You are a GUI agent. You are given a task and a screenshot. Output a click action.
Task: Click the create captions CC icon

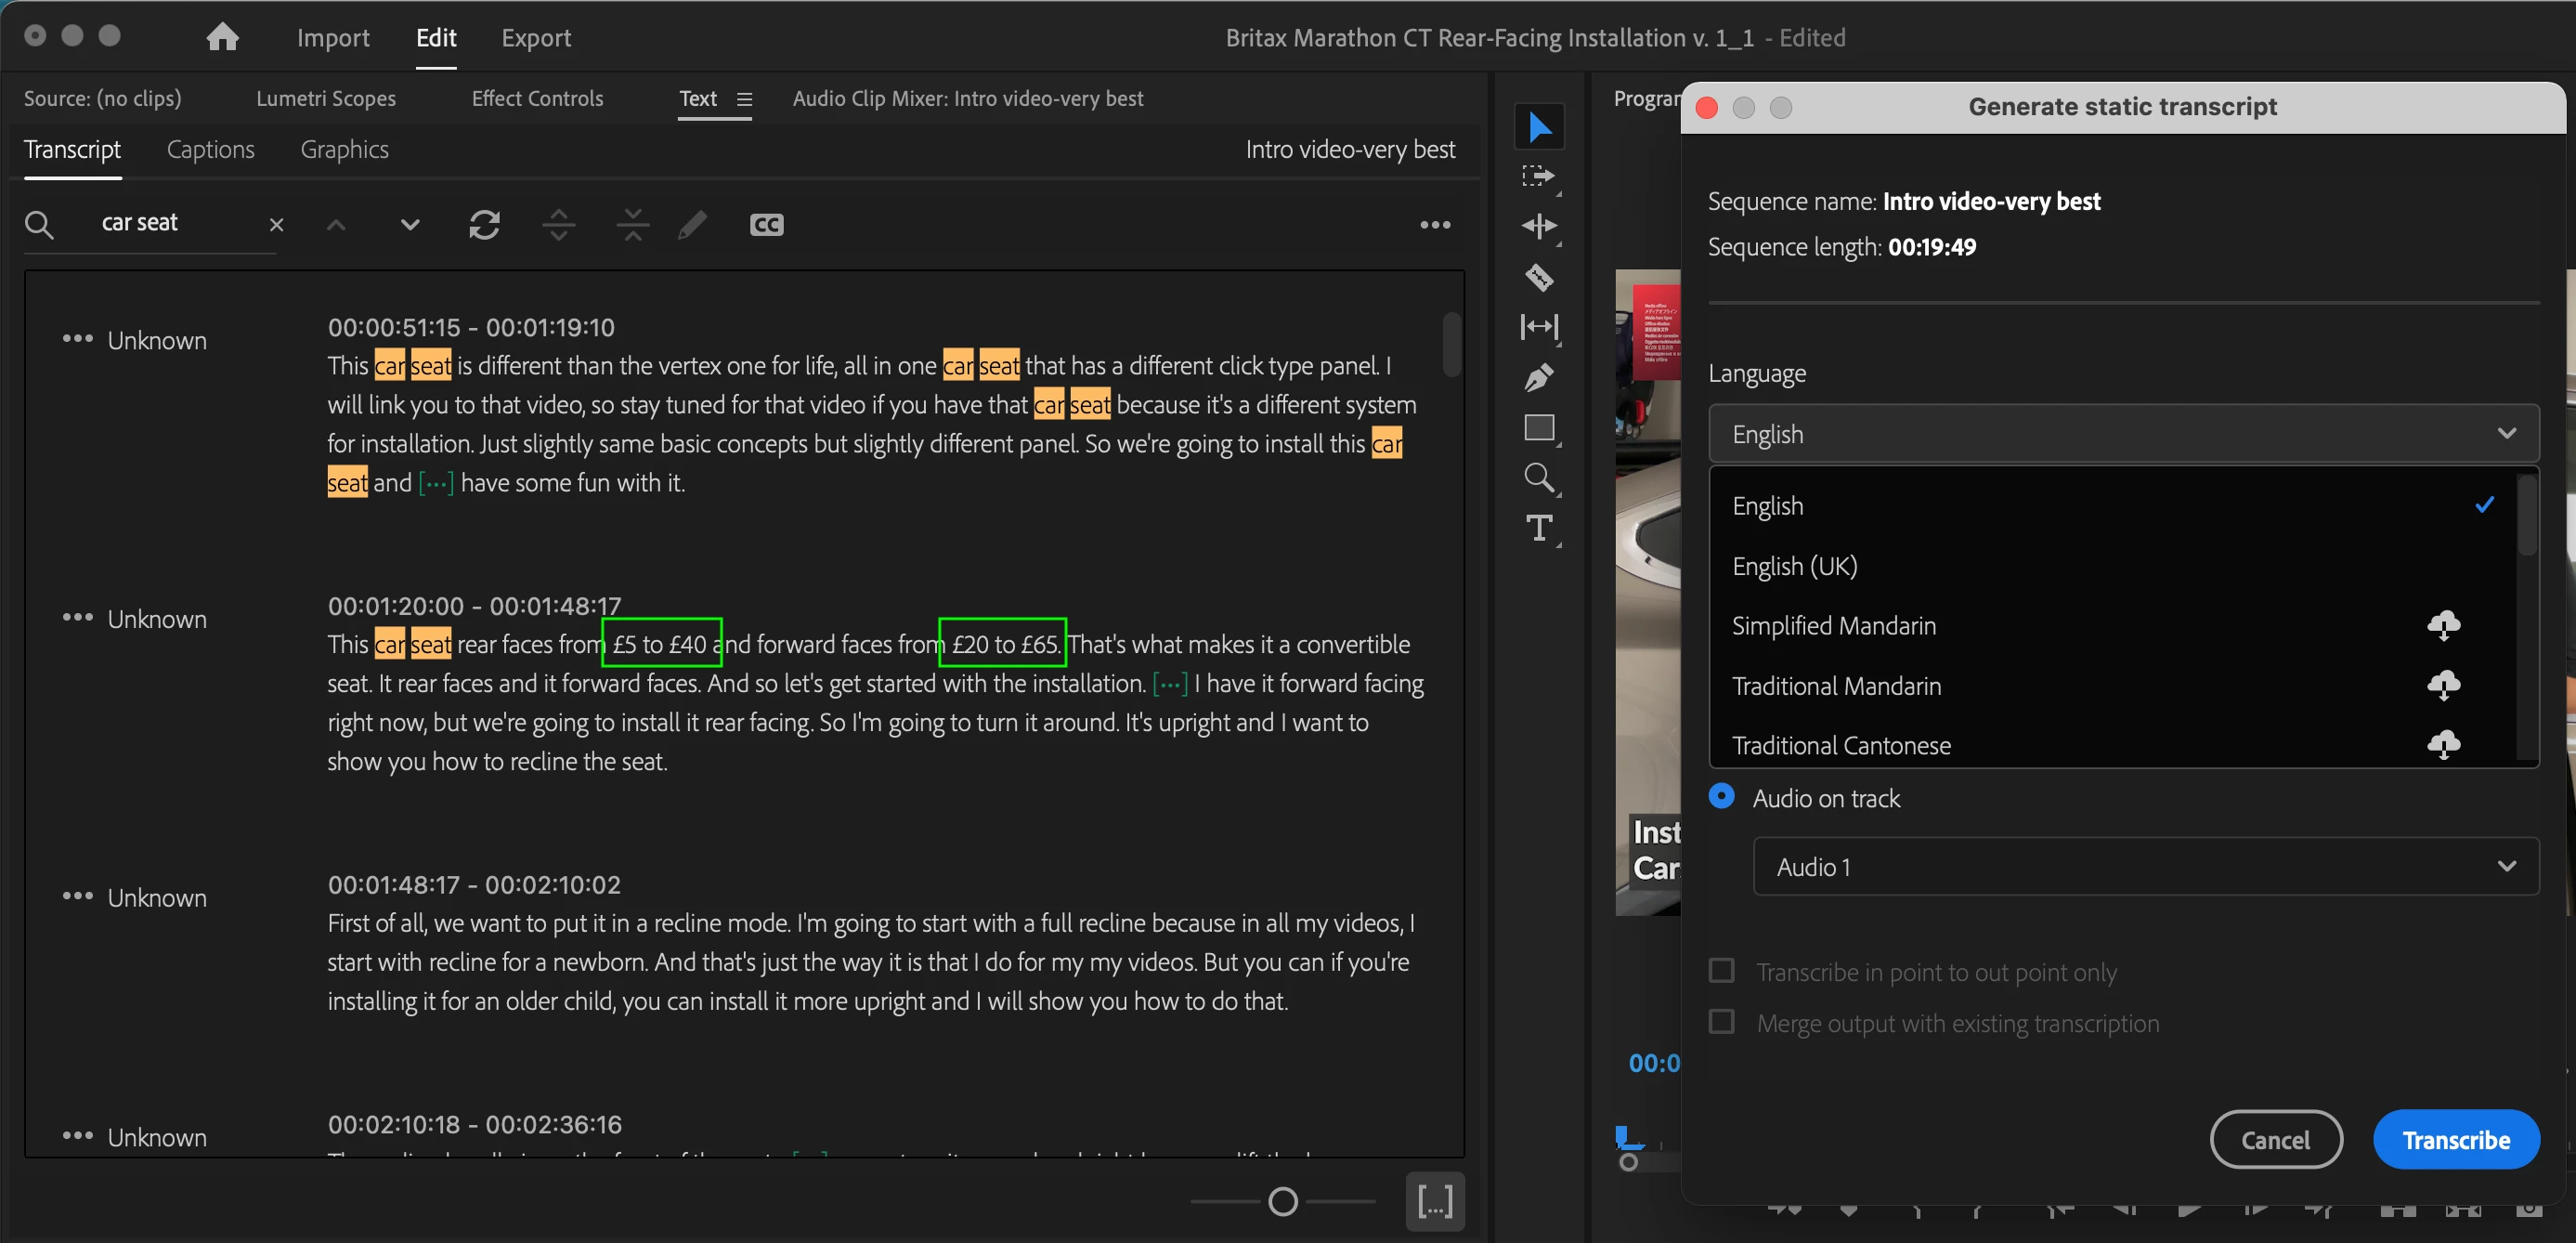[766, 224]
